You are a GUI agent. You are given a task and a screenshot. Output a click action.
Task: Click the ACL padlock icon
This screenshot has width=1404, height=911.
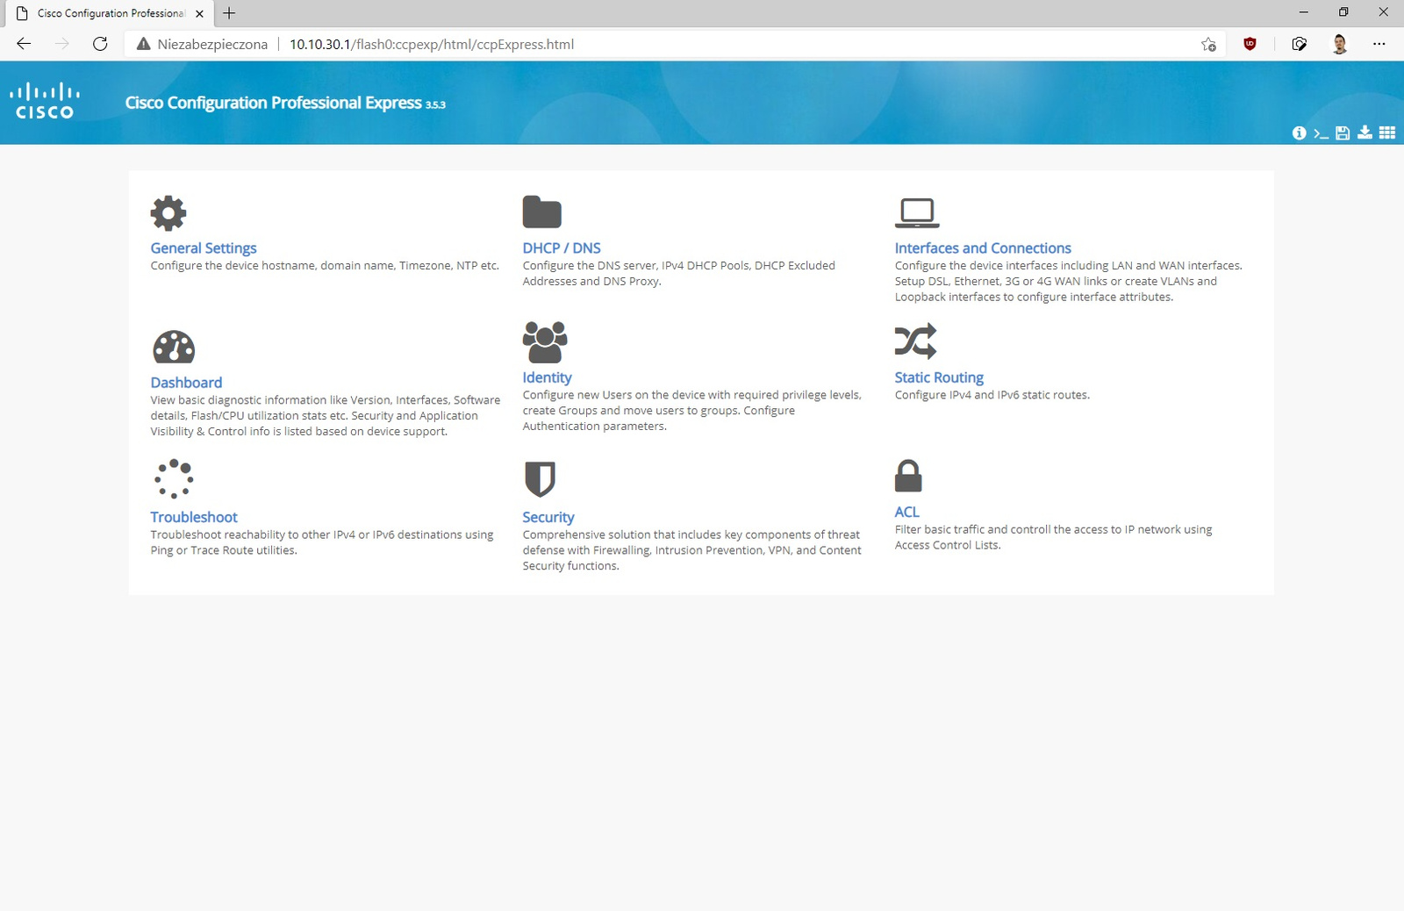(x=907, y=477)
